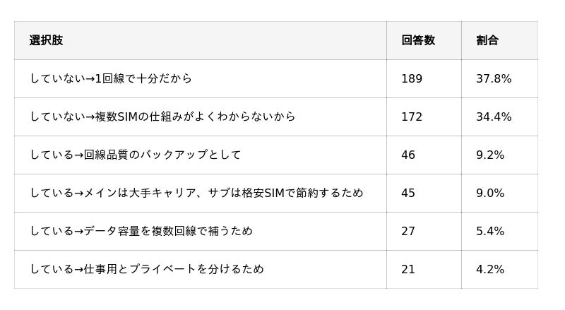Select the response count 45 cell
The width and height of the screenshot is (565, 310).
408,193
